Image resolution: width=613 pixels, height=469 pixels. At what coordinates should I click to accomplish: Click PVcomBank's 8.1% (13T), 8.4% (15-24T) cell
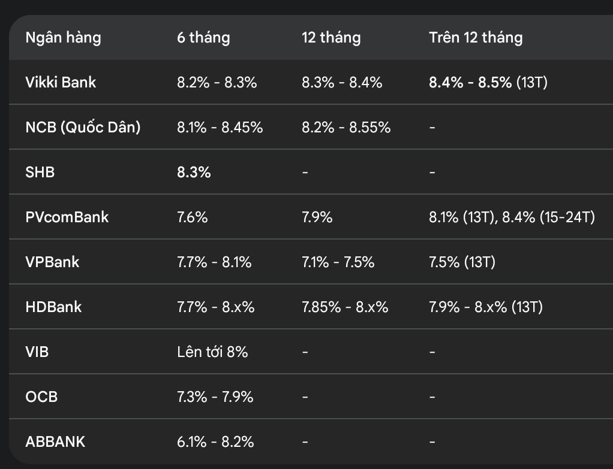[x=512, y=217]
